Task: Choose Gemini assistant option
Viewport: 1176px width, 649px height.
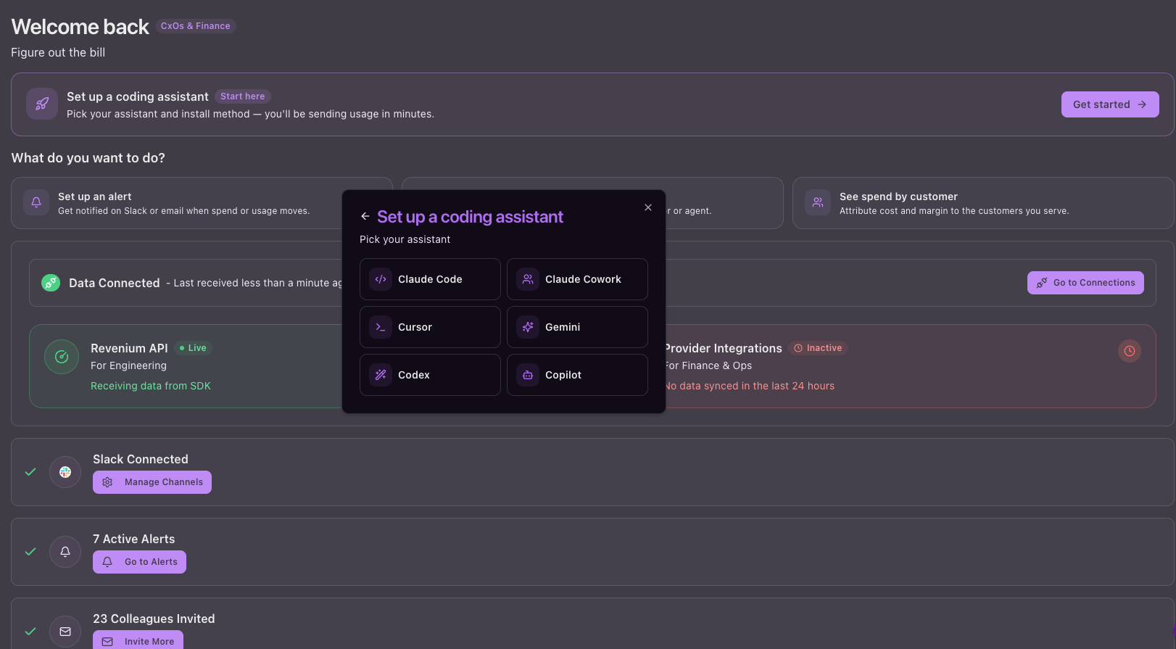Action: pos(577,327)
